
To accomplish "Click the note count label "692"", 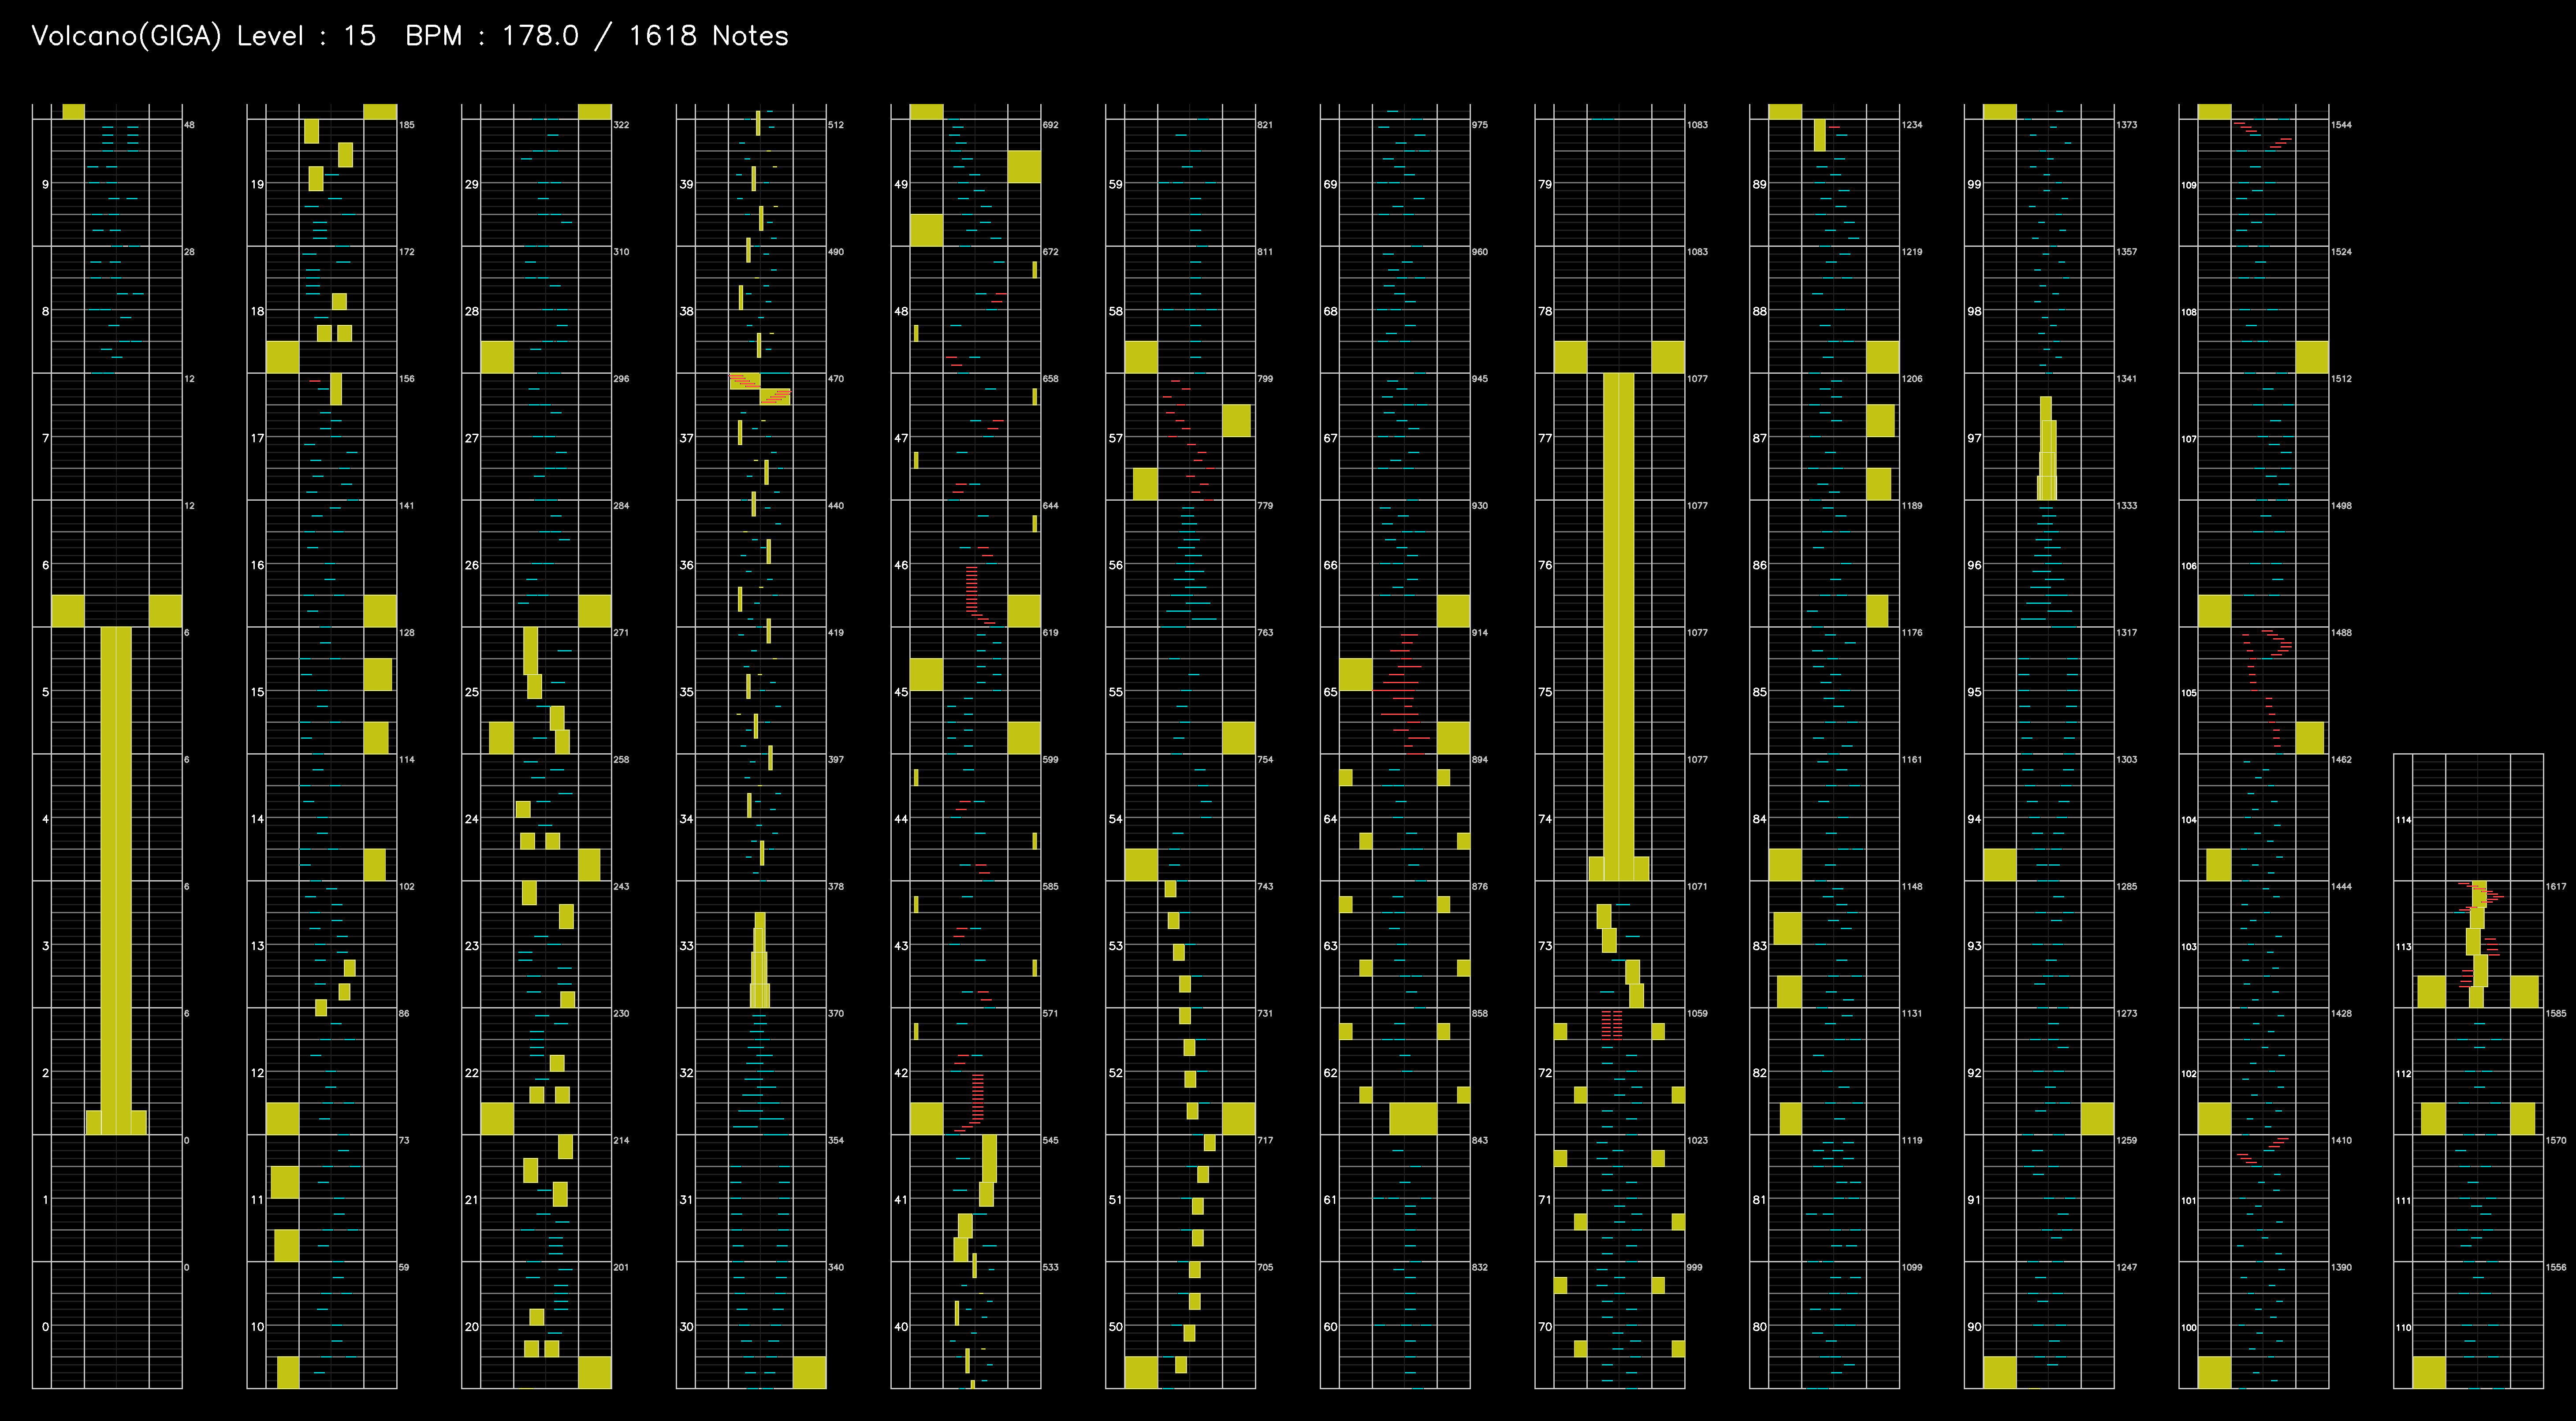I will (x=1050, y=125).
